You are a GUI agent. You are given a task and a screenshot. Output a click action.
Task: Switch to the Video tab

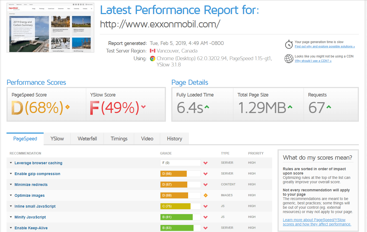click(147, 138)
